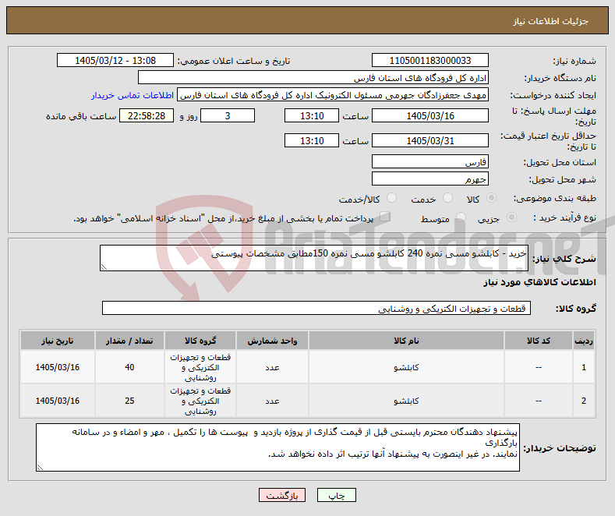Image resolution: width=615 pixels, height=516 pixels.
Task: Click the remaining days field showing 3
Action: [x=228, y=115]
